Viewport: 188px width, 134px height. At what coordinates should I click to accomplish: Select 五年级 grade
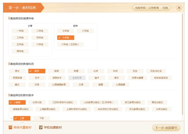pyautogui.click(x=20, y=44)
